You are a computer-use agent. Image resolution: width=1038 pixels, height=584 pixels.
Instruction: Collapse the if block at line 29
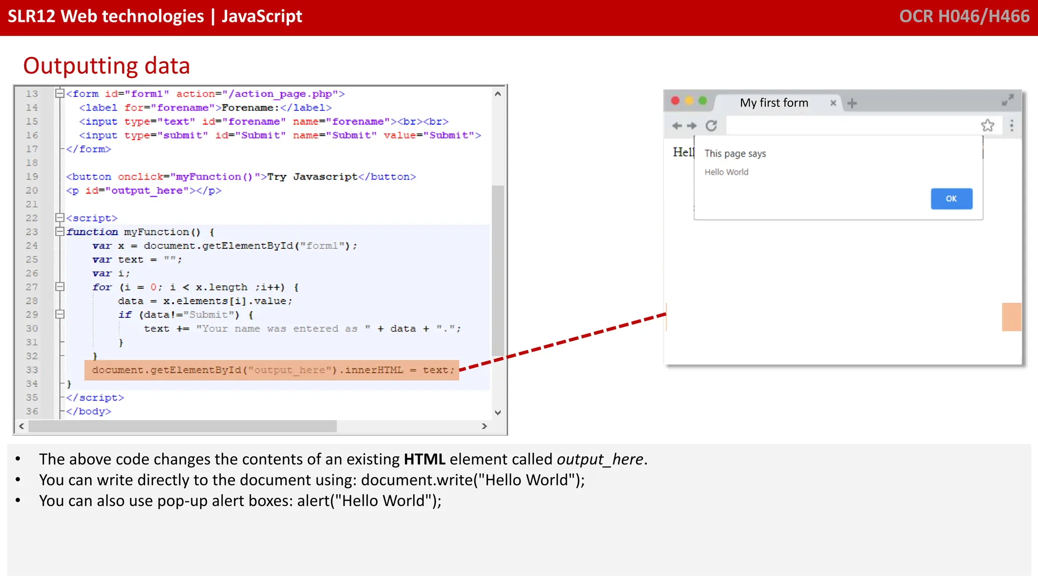[60, 314]
